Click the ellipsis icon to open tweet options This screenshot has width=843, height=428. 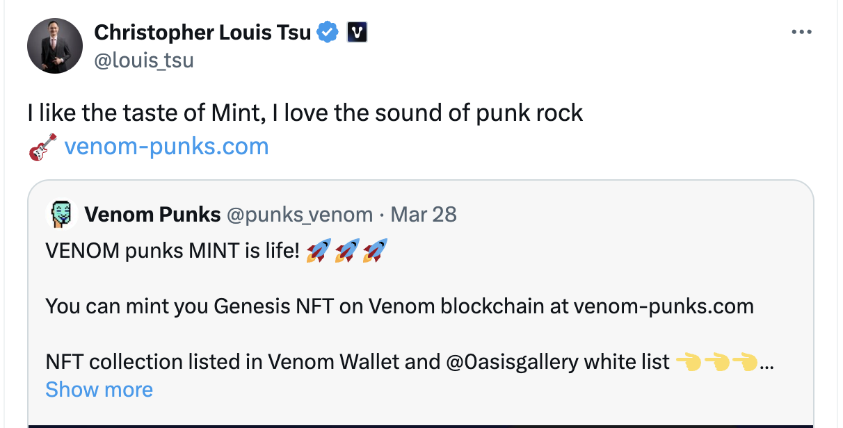point(802,31)
